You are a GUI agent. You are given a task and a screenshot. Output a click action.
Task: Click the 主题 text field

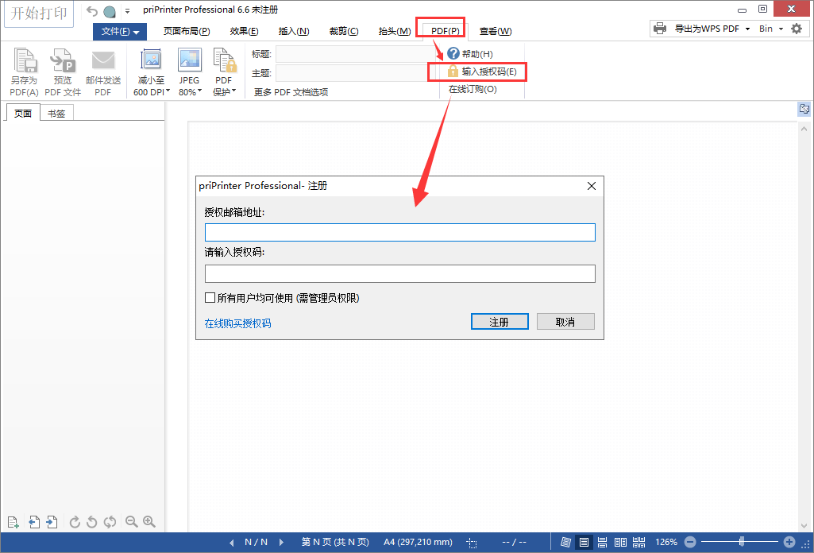[x=356, y=73]
